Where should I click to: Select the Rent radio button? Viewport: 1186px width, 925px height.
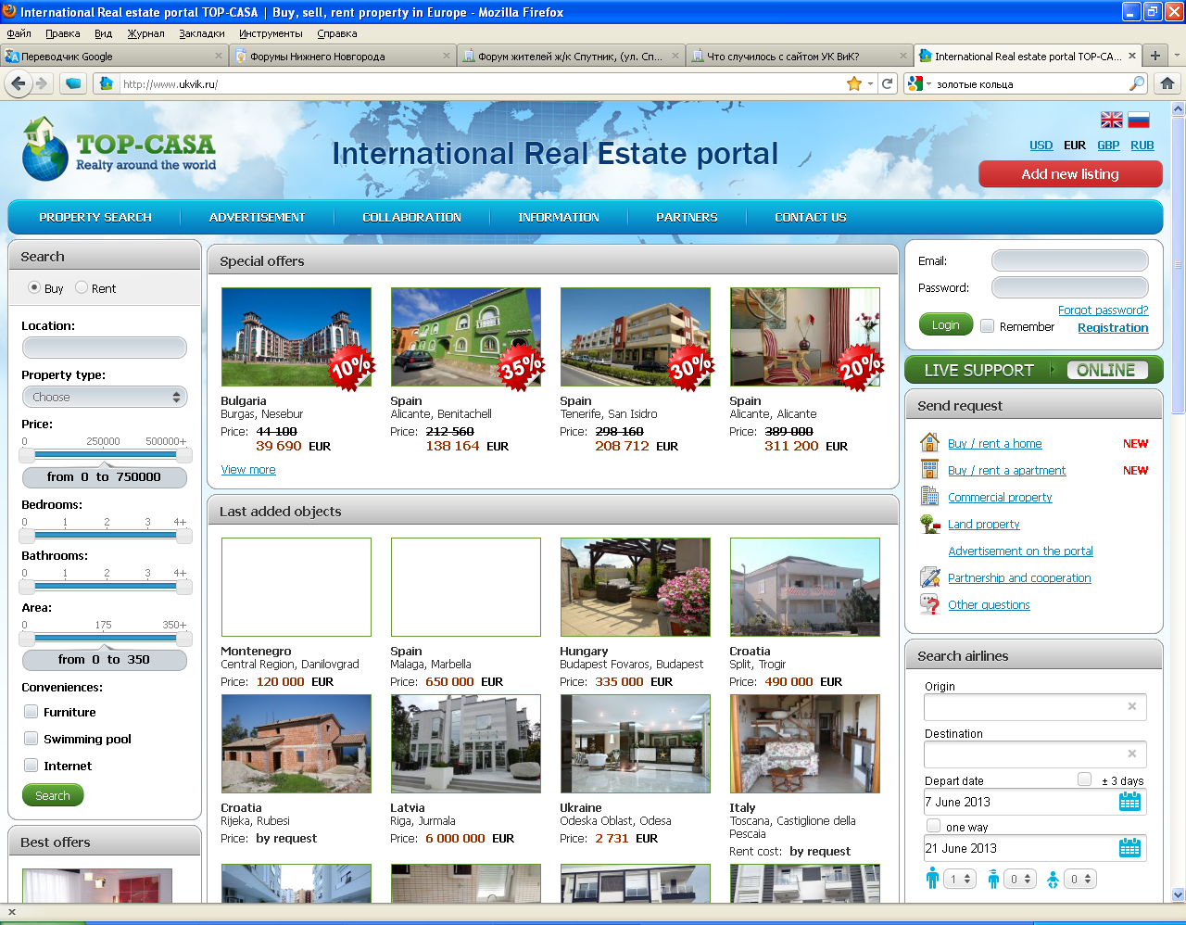[x=82, y=288]
